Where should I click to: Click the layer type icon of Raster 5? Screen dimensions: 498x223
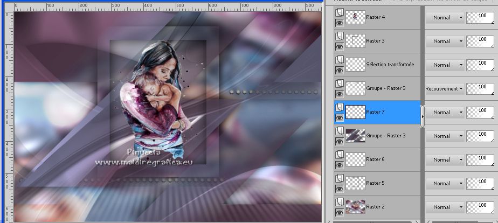340,178
